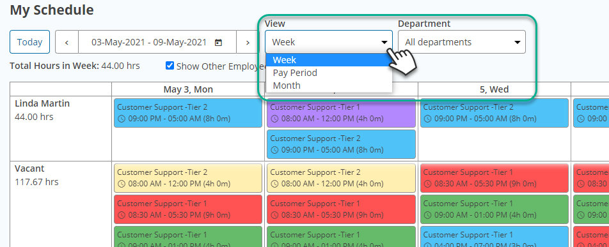609x247 pixels.
Task: Go to previous week using left arrow
Action: coord(67,42)
